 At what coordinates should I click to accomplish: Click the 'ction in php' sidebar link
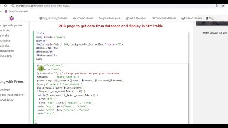(x=7, y=51)
